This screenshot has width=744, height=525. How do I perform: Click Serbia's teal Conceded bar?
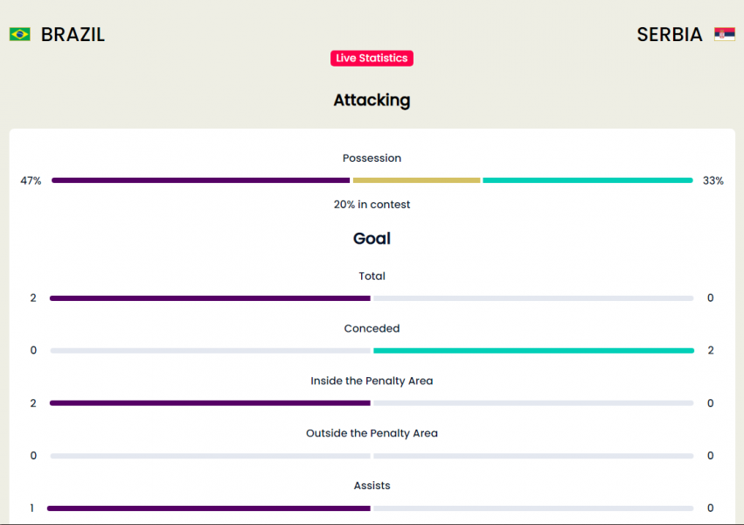[534, 350]
